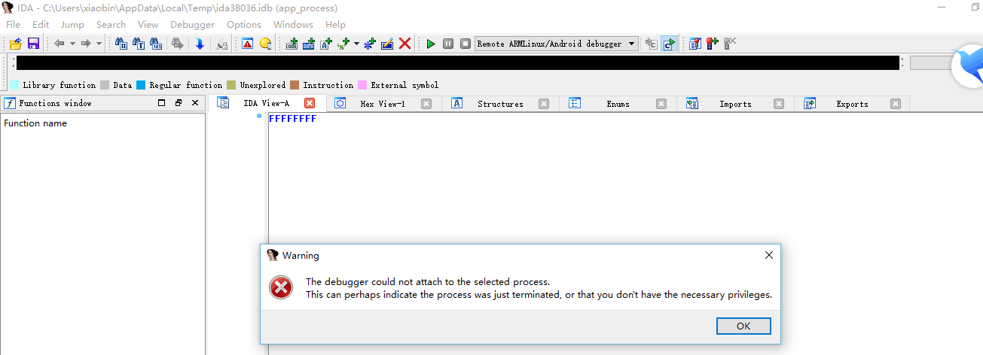
Task: Switch to the Imports tab
Action: coord(735,104)
